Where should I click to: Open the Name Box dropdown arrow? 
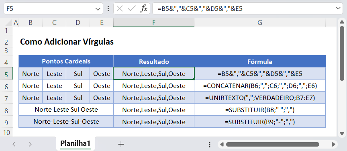pos(98,9)
